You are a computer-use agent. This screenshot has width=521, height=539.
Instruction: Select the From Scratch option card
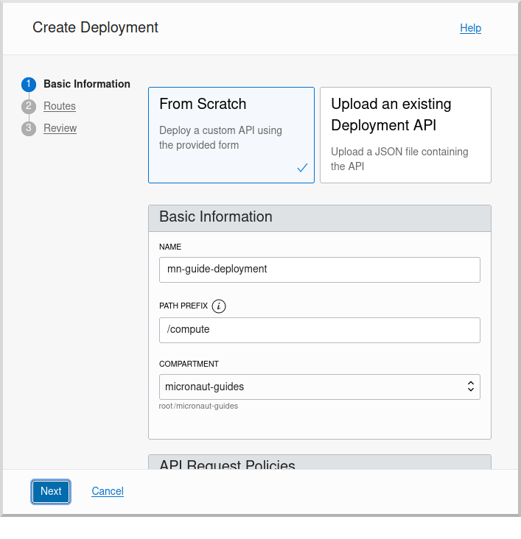pyautogui.click(x=231, y=135)
